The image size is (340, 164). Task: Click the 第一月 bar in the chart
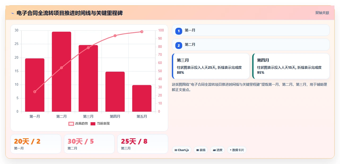[x=35, y=85]
